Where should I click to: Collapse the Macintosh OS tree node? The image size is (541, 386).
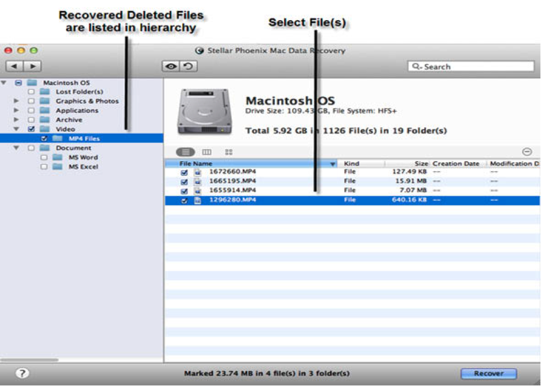[4, 82]
